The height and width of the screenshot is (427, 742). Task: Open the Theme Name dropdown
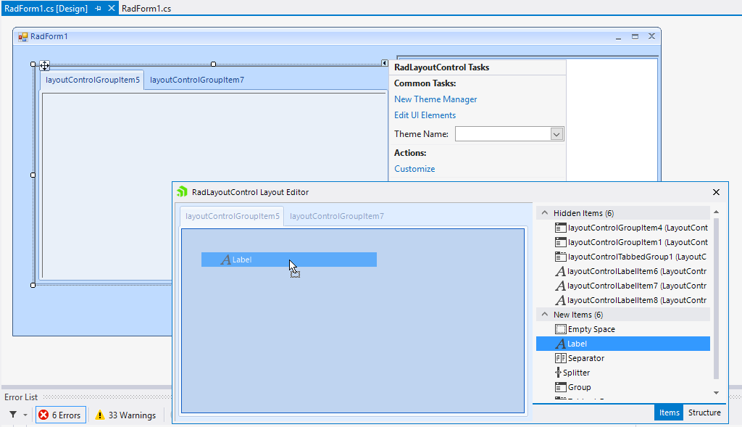556,134
